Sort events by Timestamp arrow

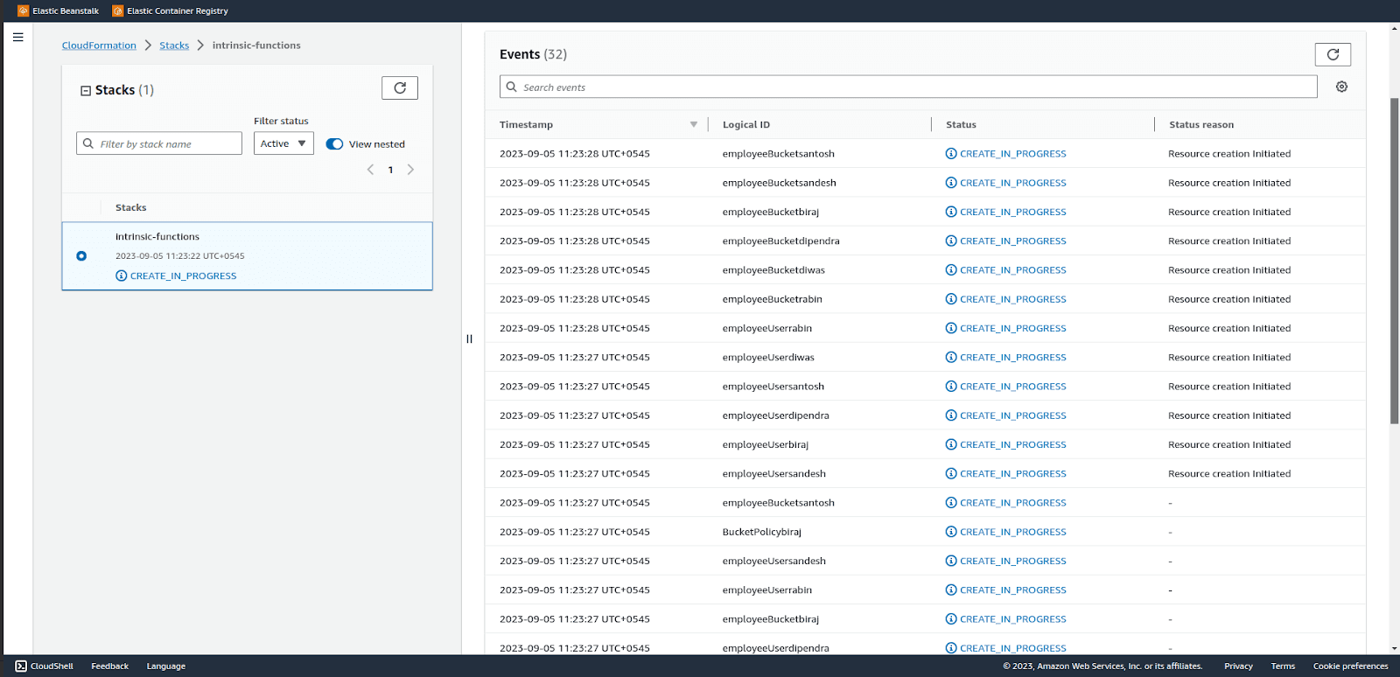click(x=694, y=124)
